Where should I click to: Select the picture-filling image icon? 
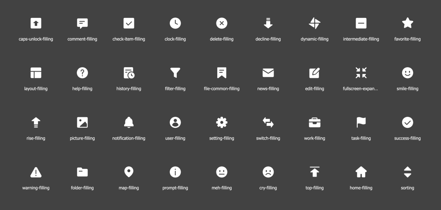[82, 122]
